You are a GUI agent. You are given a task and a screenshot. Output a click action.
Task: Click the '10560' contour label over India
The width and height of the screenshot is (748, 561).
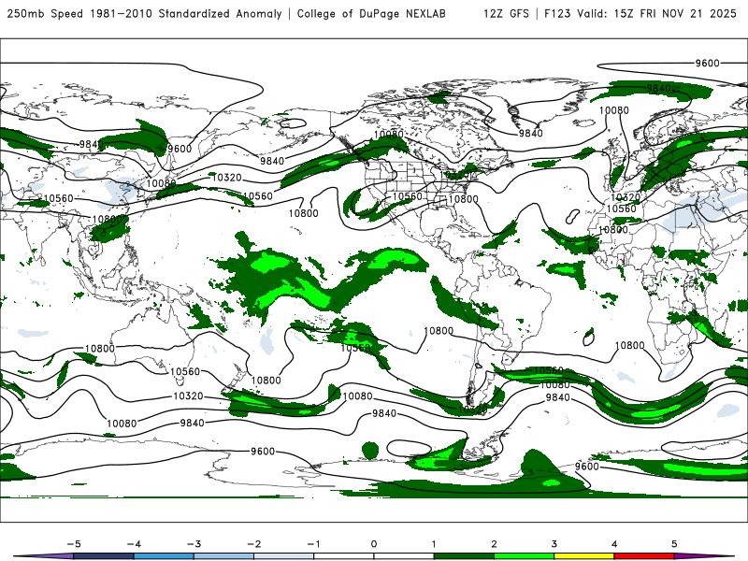point(58,198)
